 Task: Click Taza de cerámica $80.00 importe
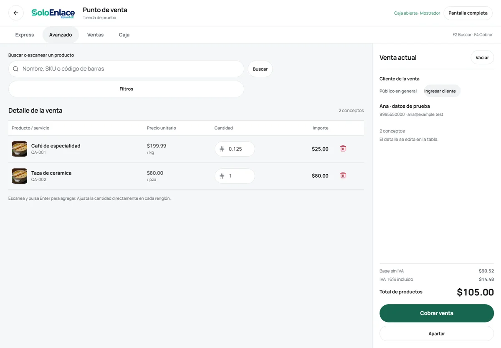320,176
